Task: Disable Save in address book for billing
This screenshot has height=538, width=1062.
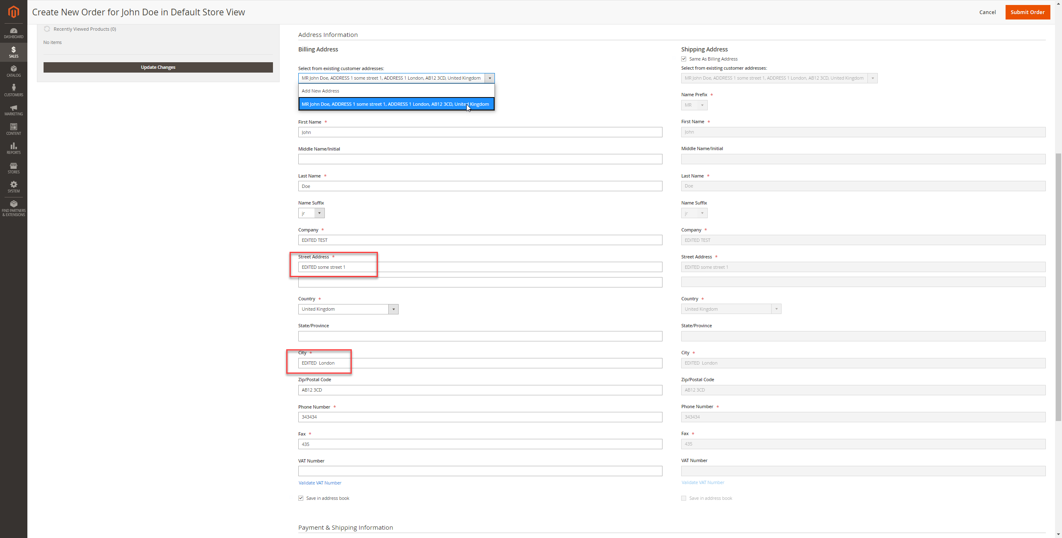Action: (x=301, y=498)
